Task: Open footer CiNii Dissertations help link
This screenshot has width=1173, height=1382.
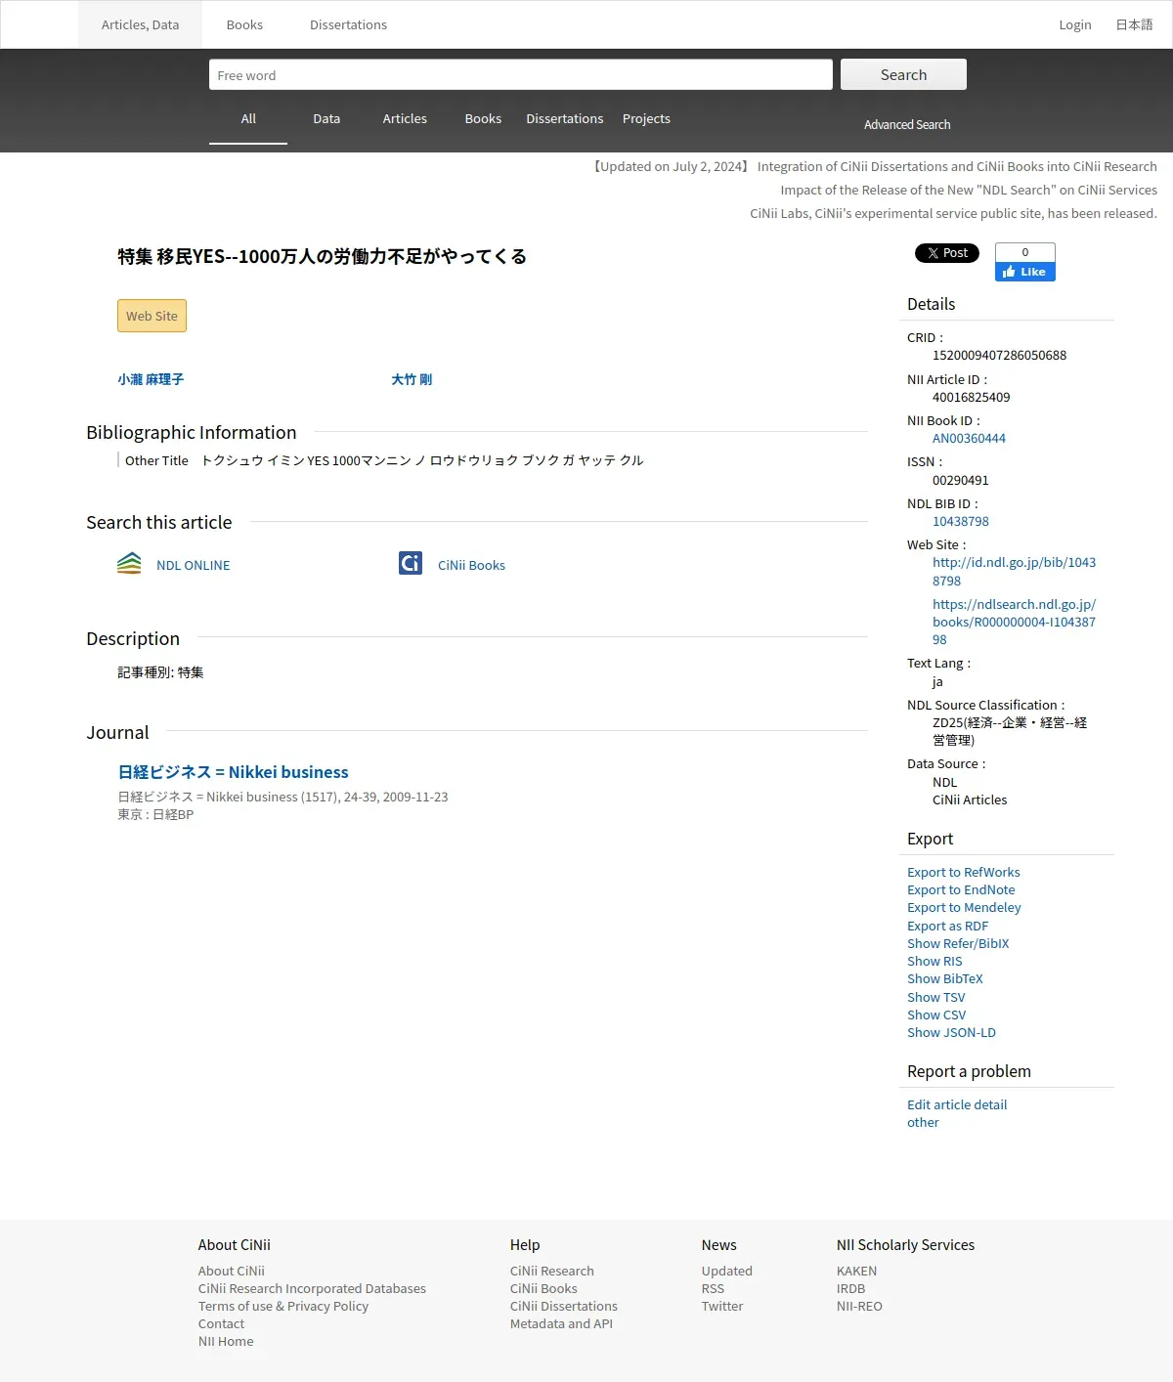Action: (x=563, y=1307)
